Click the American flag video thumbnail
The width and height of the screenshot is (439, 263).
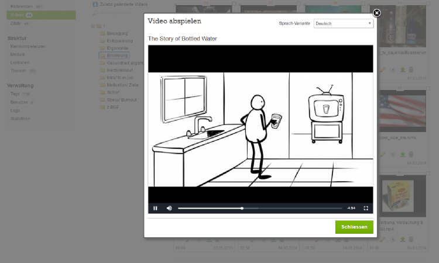pos(402,111)
